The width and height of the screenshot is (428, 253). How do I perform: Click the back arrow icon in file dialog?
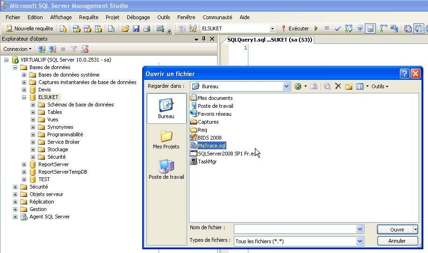298,86
